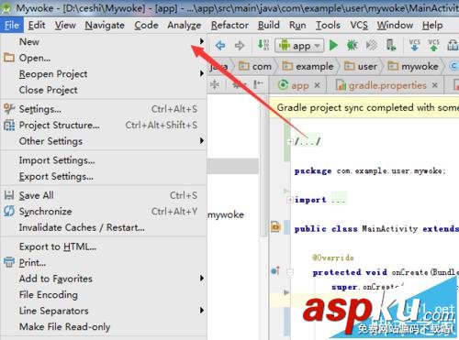Click the mywoke item in project tree
The width and height of the screenshot is (459, 340).
(226, 214)
